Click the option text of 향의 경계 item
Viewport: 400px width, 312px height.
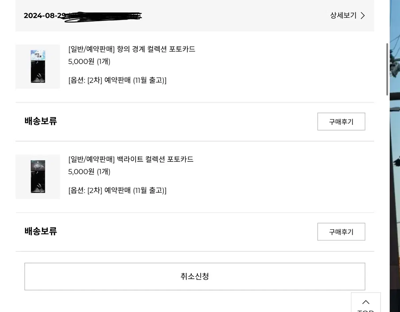(x=117, y=80)
